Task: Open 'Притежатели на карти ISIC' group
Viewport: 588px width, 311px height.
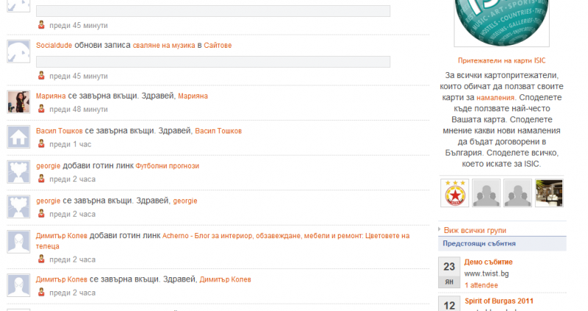Action: click(x=501, y=60)
